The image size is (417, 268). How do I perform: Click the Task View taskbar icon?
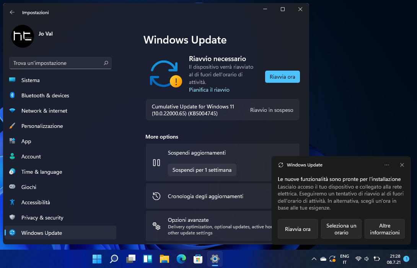(130, 259)
